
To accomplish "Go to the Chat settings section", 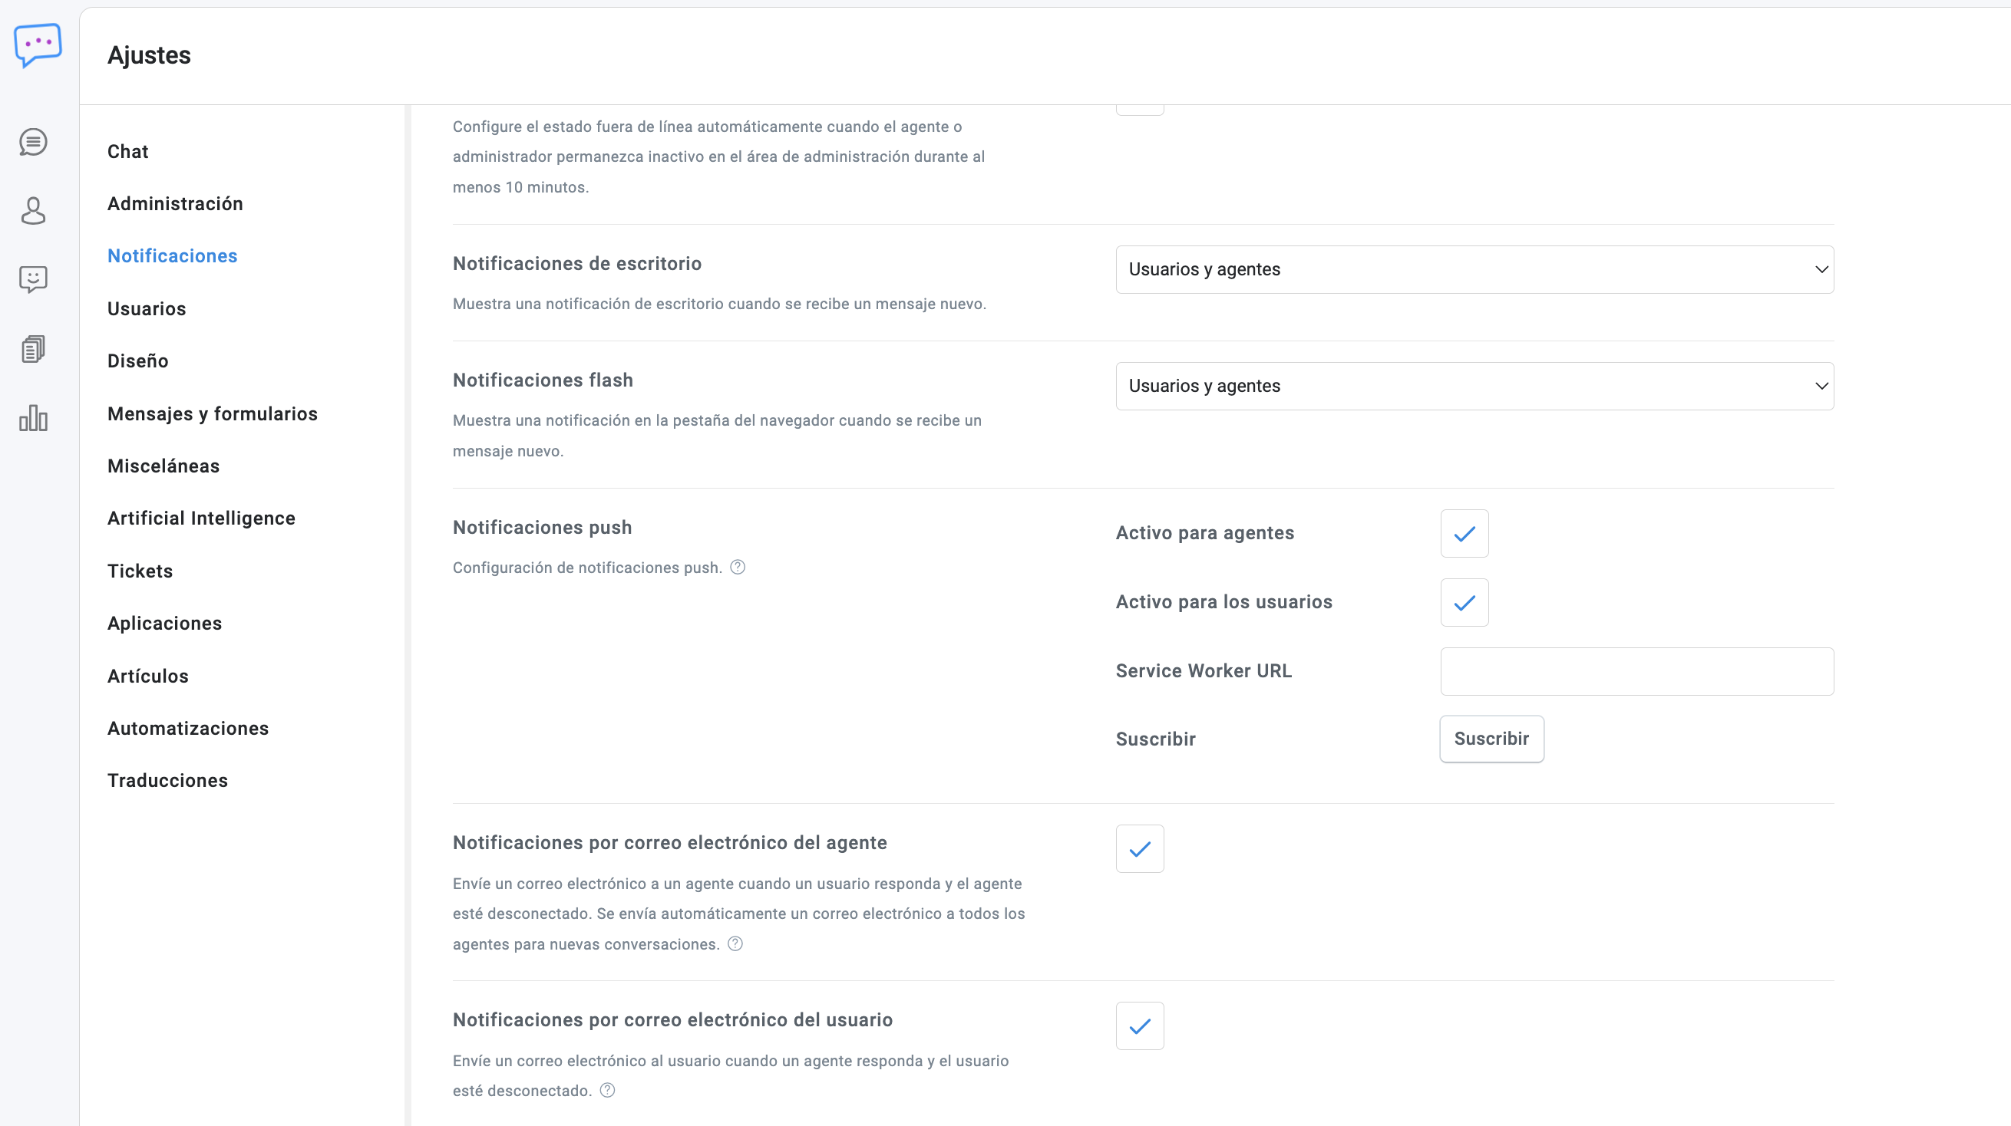I will 128,151.
